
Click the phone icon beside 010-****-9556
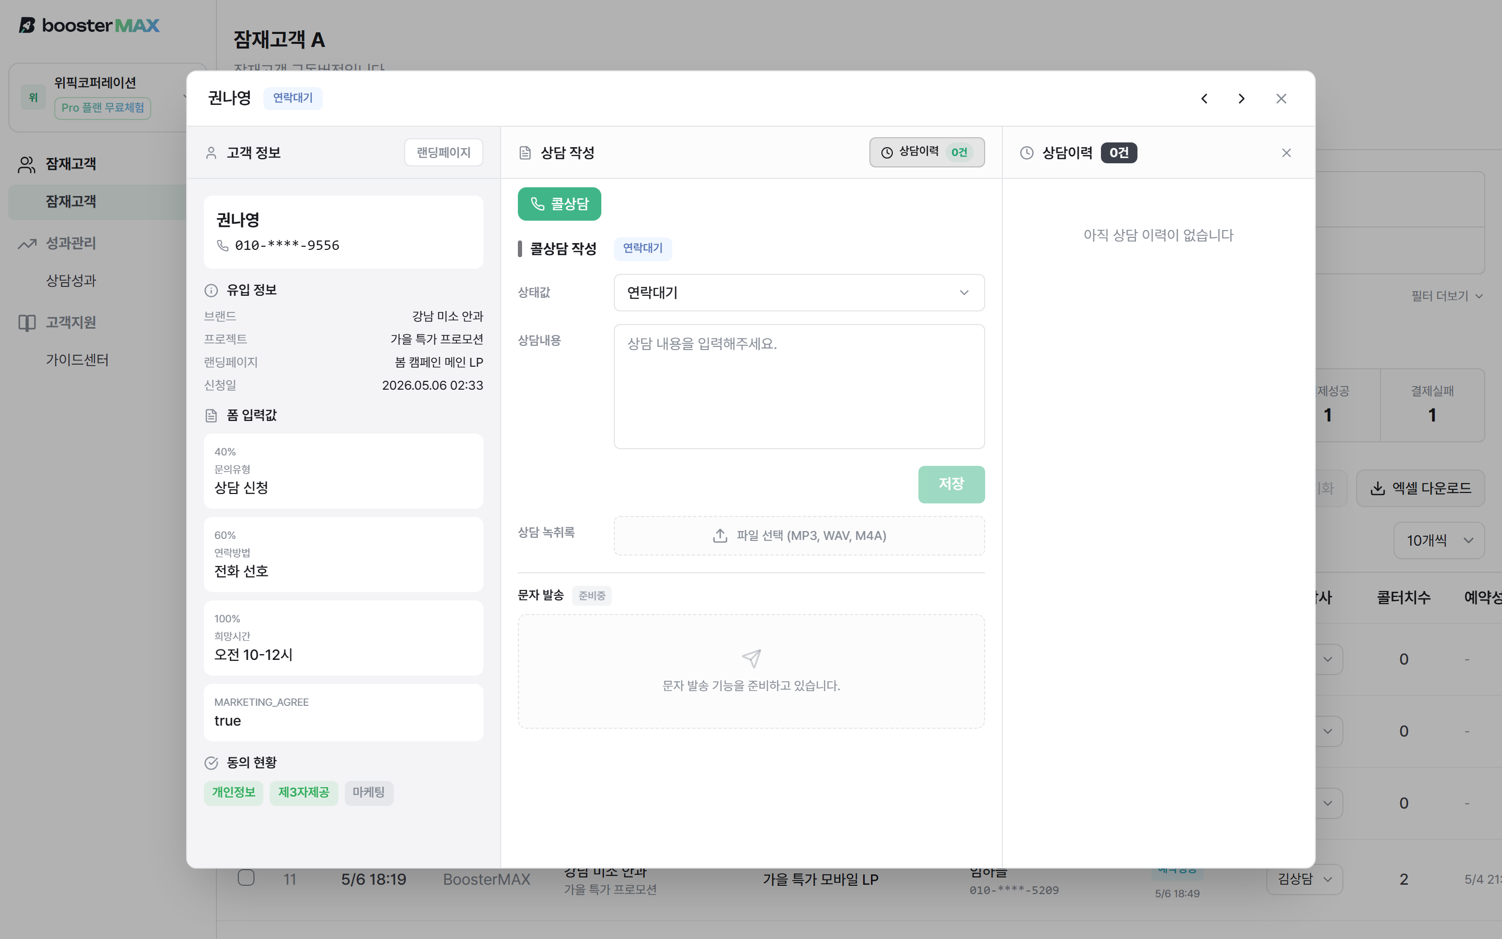(x=222, y=245)
